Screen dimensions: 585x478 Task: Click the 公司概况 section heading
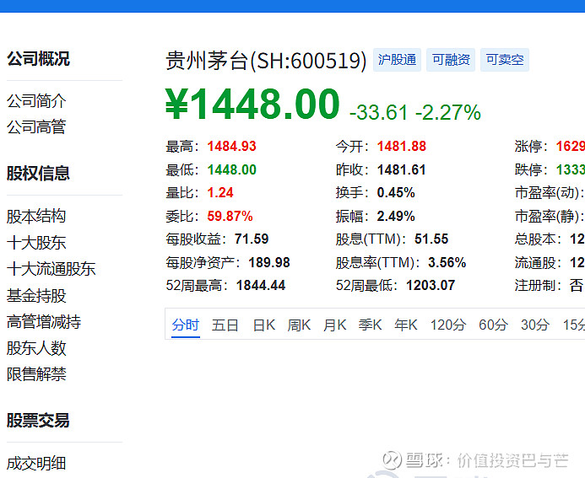click(38, 59)
